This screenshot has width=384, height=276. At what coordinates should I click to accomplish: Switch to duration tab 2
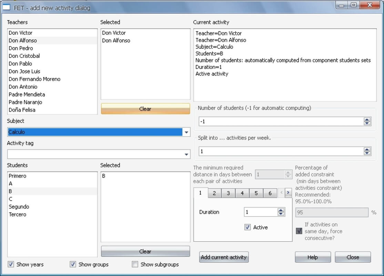click(x=214, y=193)
